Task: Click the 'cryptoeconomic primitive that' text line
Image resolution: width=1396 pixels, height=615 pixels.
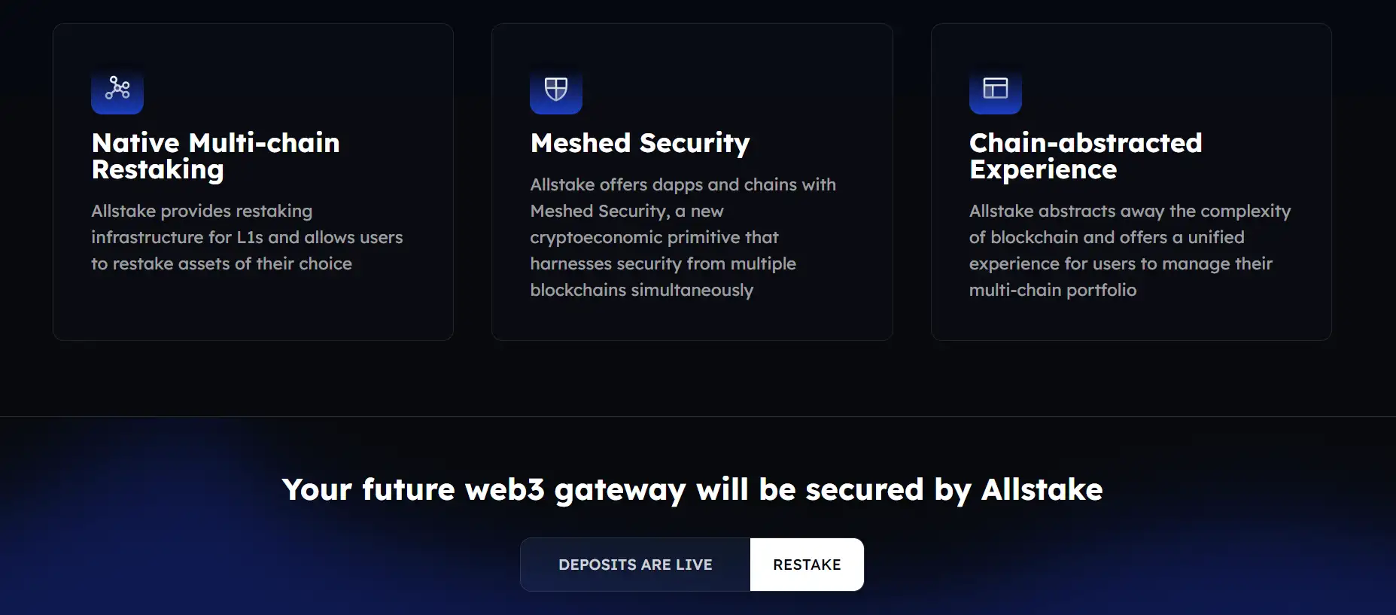Action: (x=654, y=237)
